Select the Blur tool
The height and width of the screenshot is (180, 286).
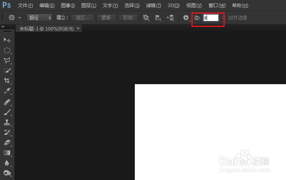point(7,163)
